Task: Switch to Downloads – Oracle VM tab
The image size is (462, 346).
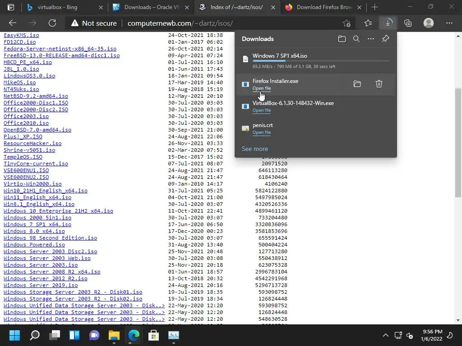Action: click(x=152, y=7)
